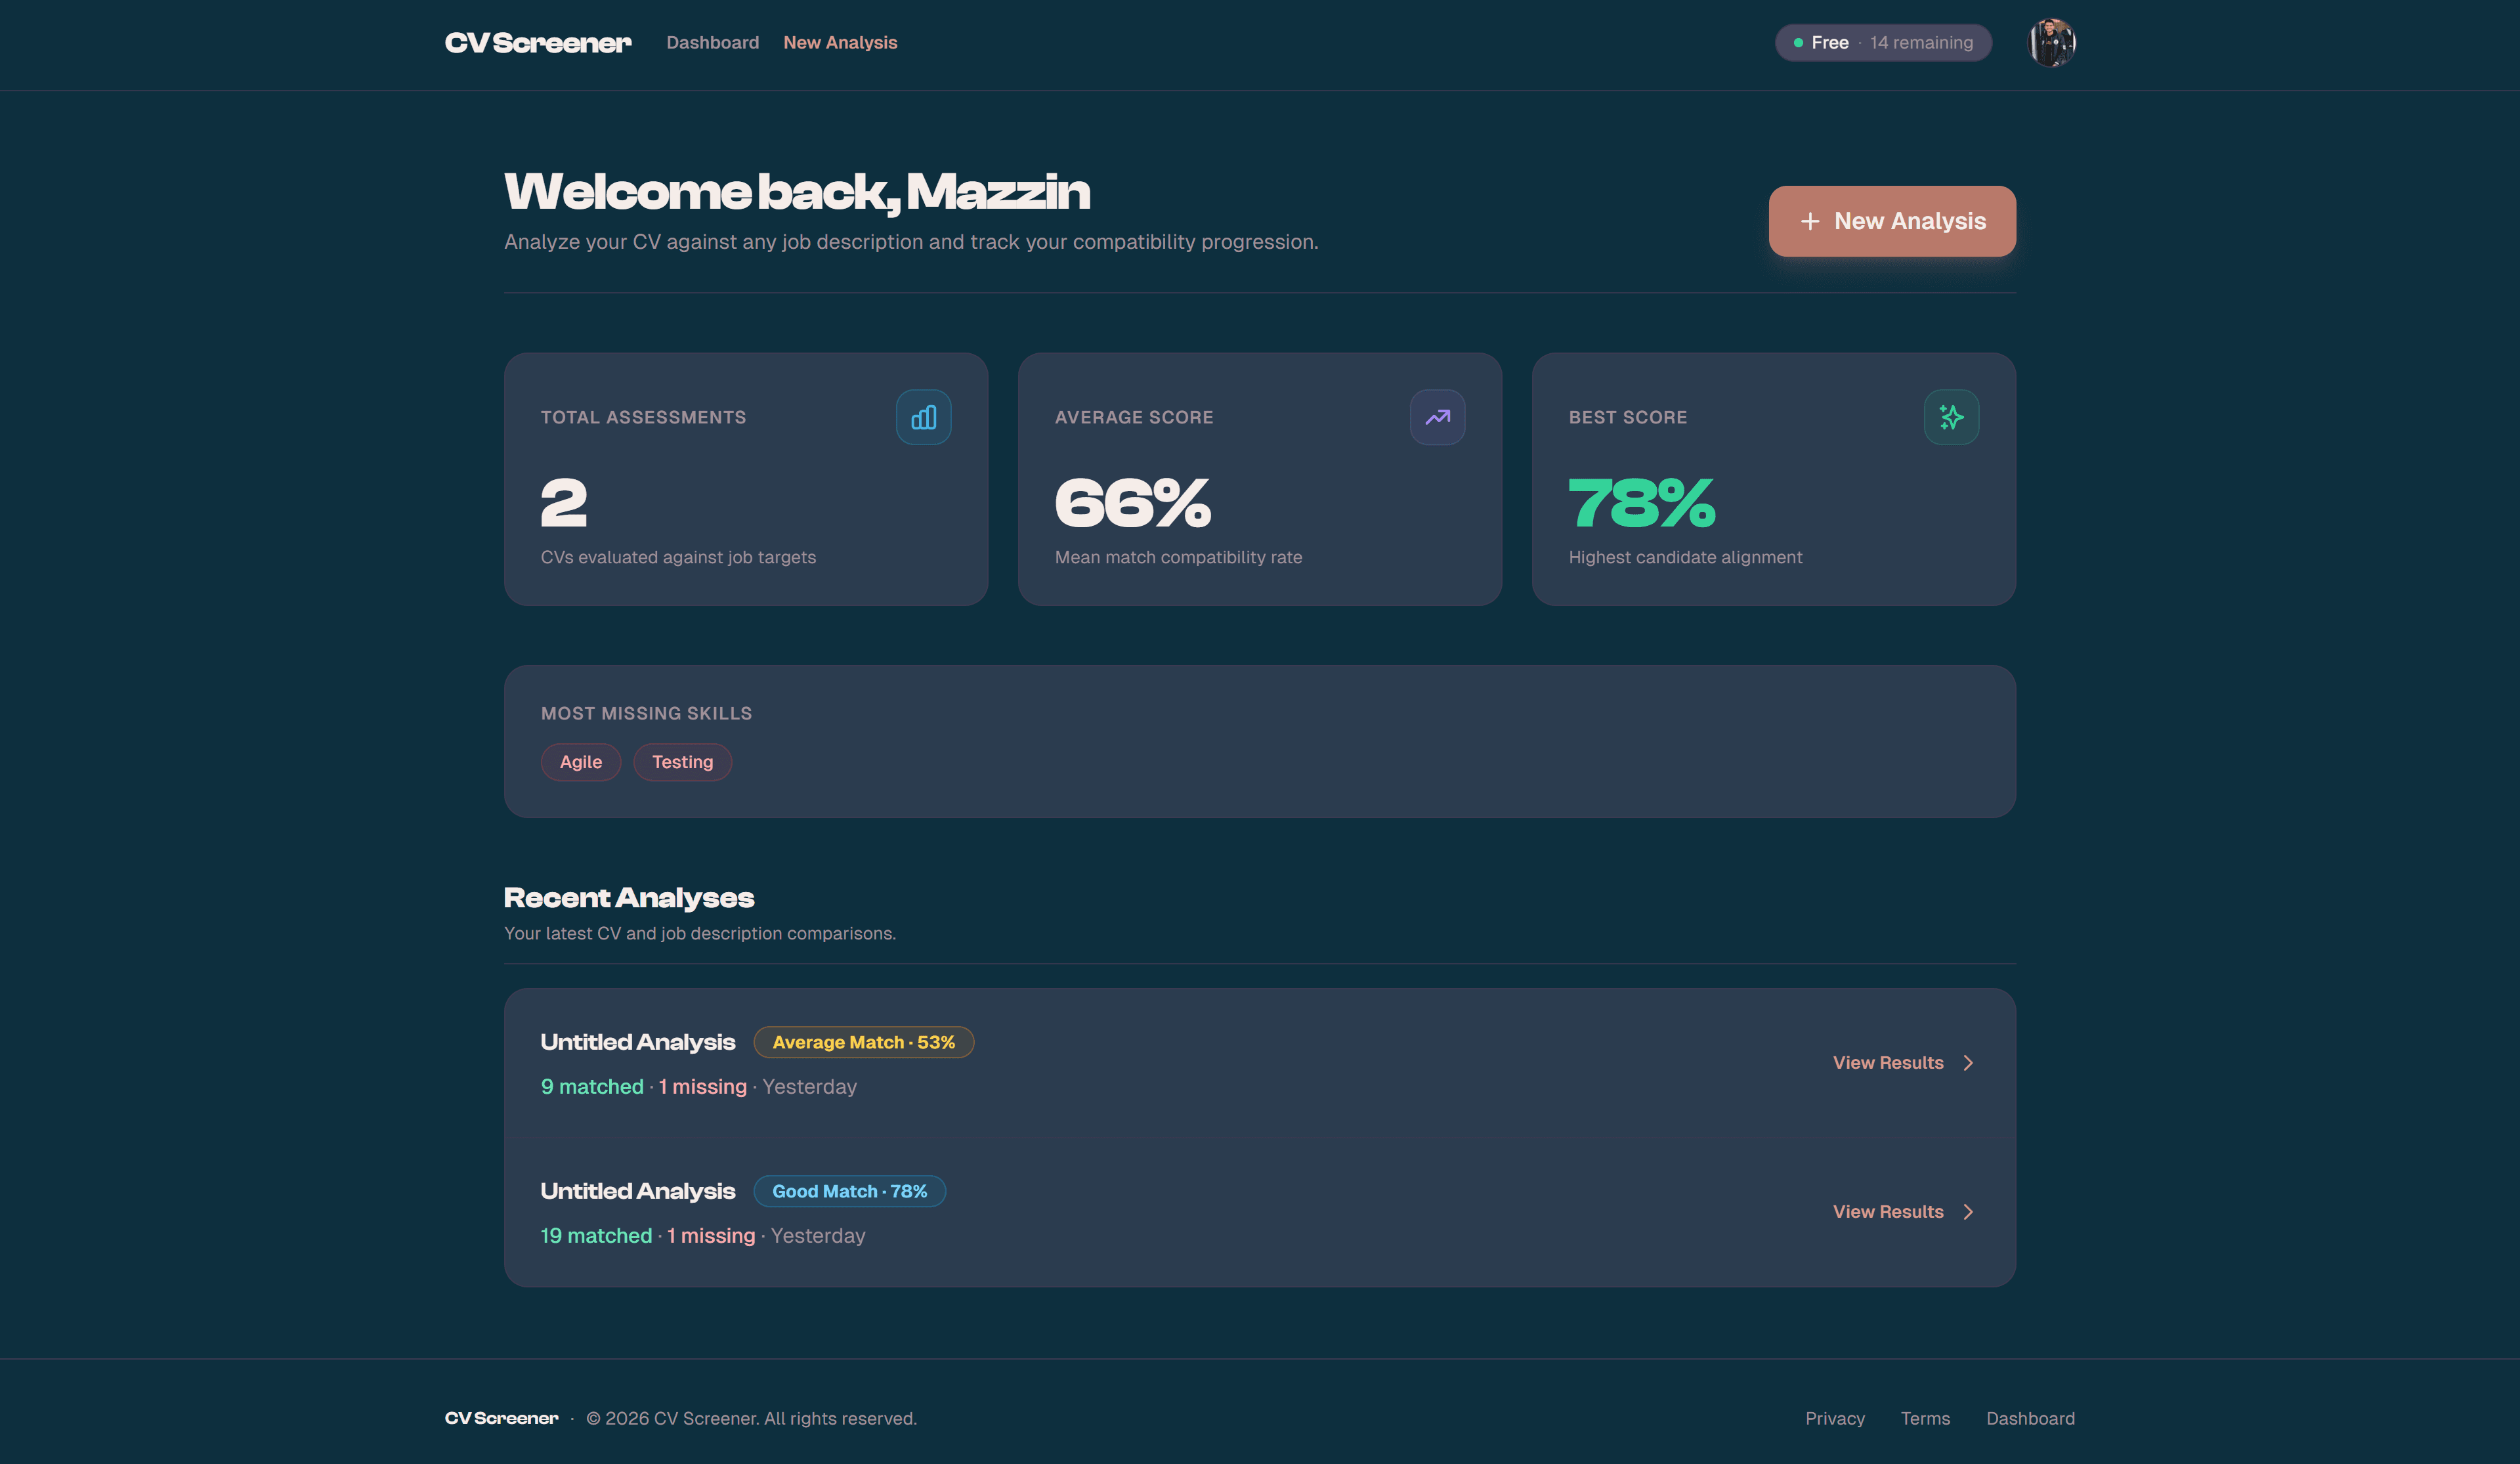Start a new analysis with the orange button
The width and height of the screenshot is (2520, 1464).
click(x=1892, y=221)
